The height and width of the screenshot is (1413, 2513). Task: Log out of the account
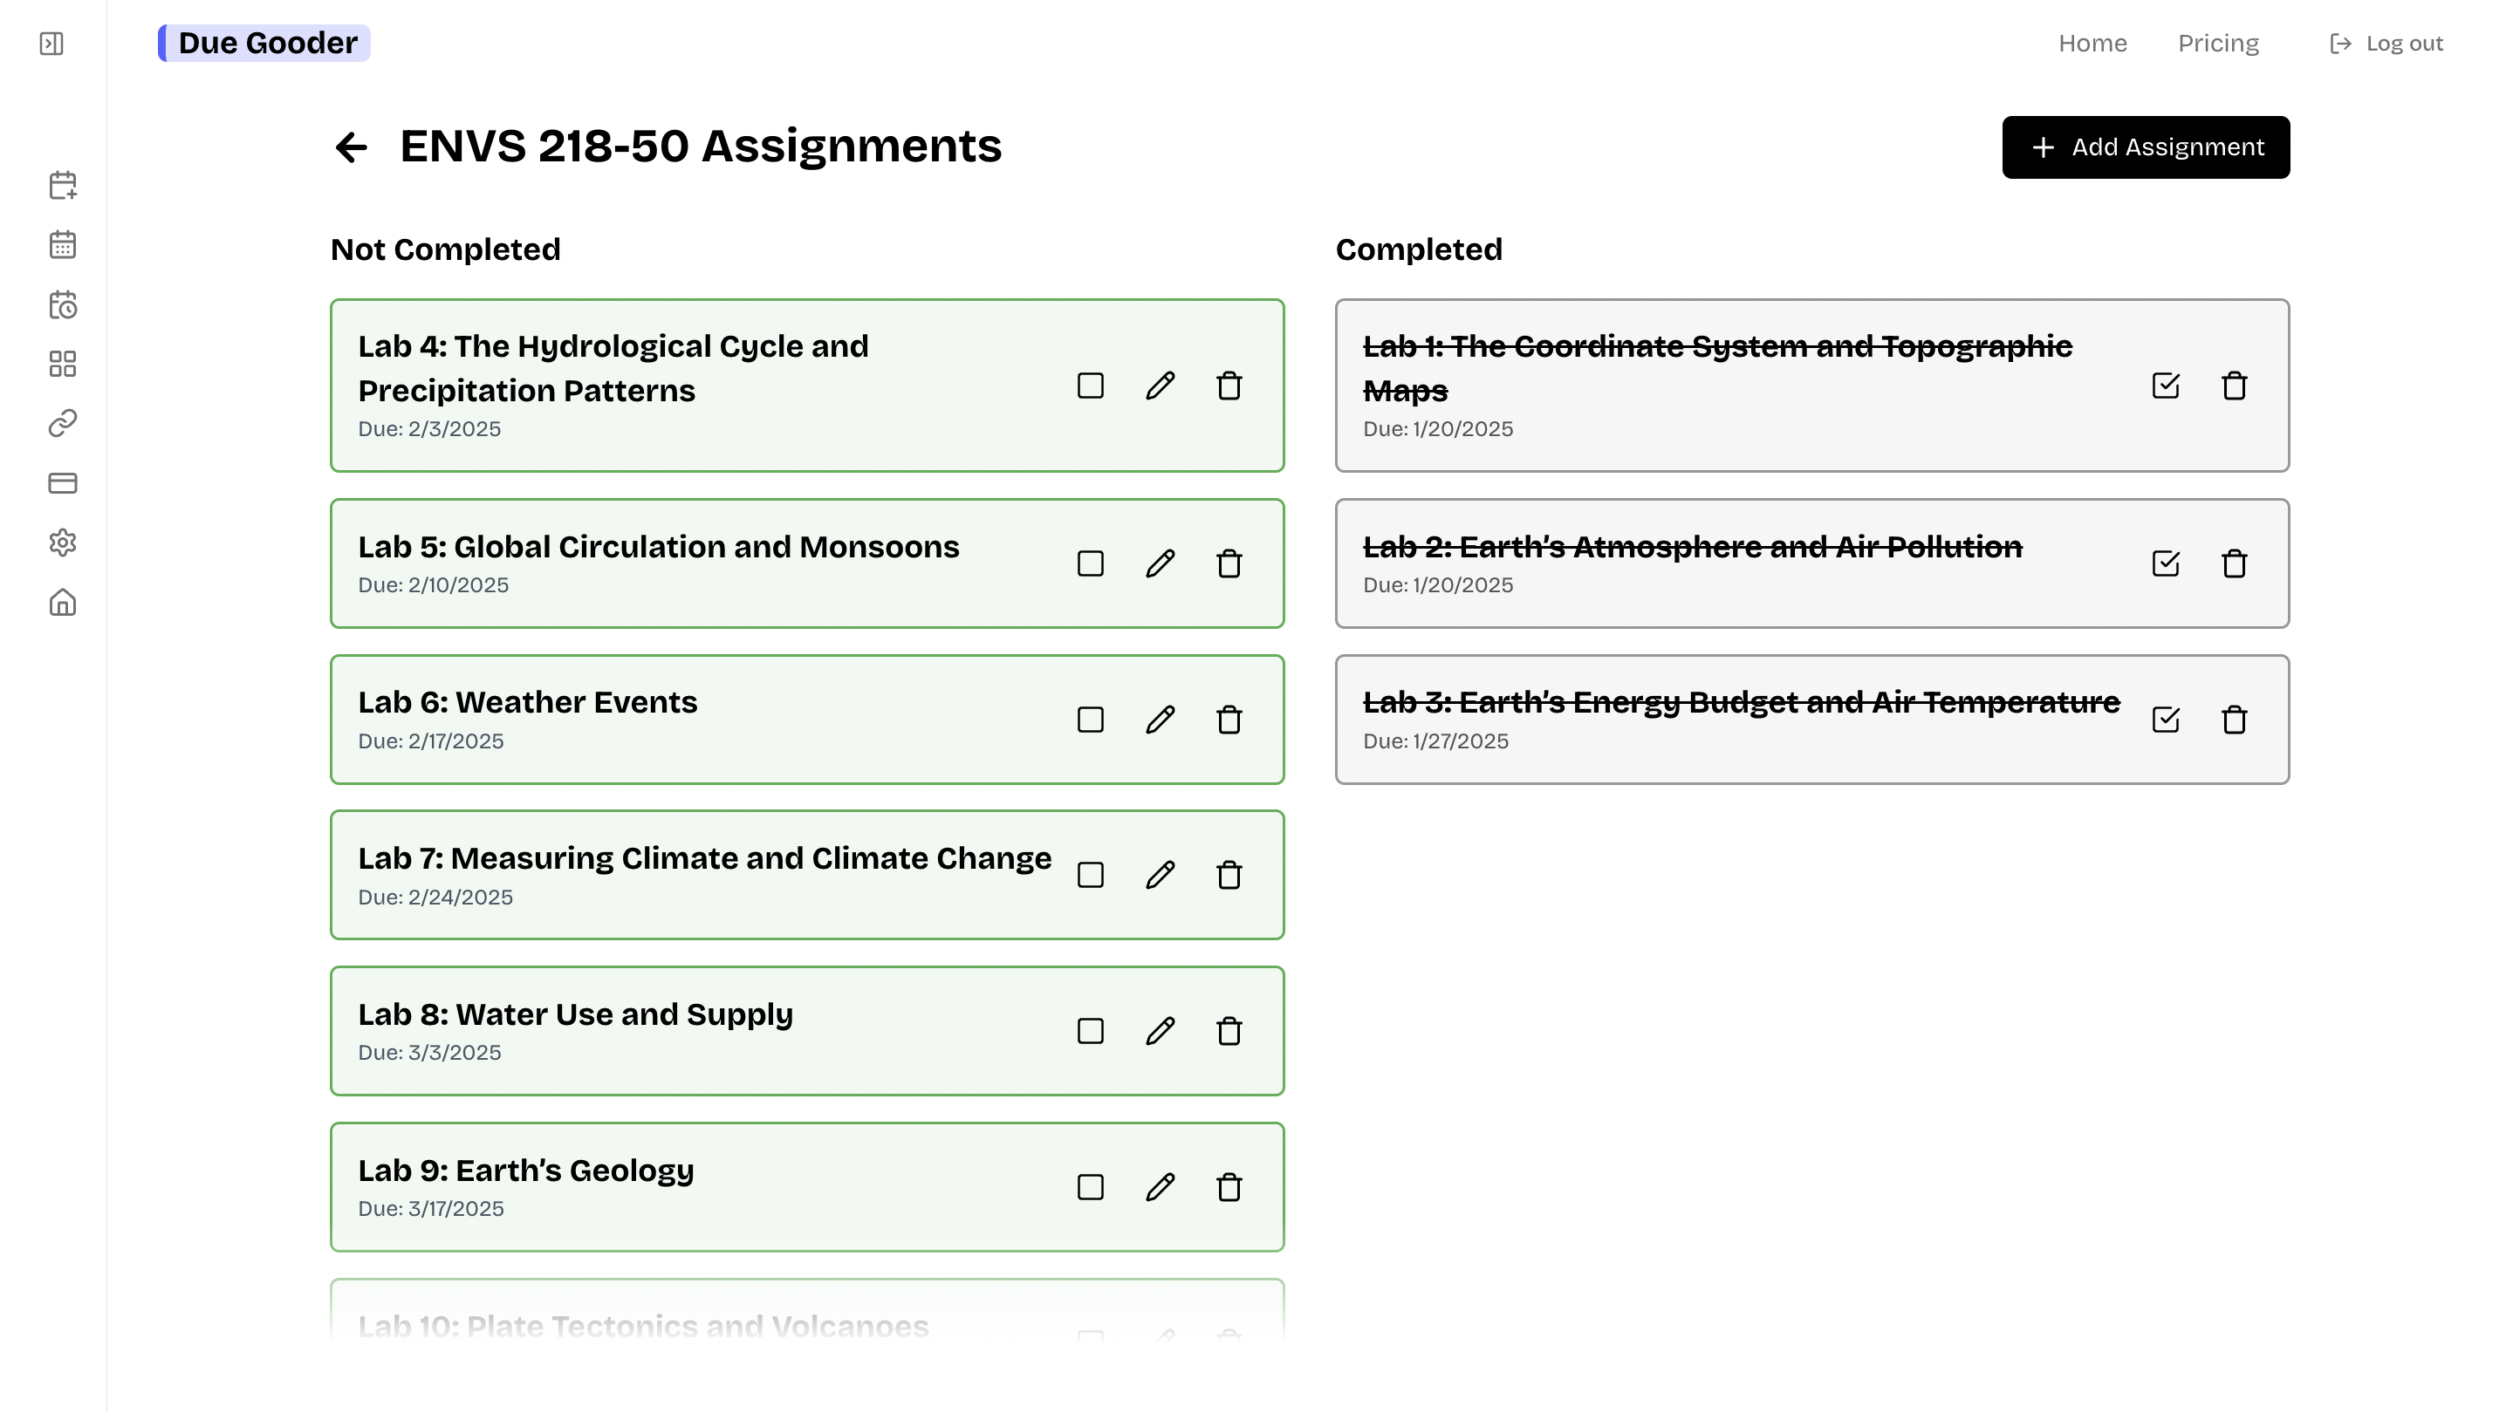(2386, 44)
